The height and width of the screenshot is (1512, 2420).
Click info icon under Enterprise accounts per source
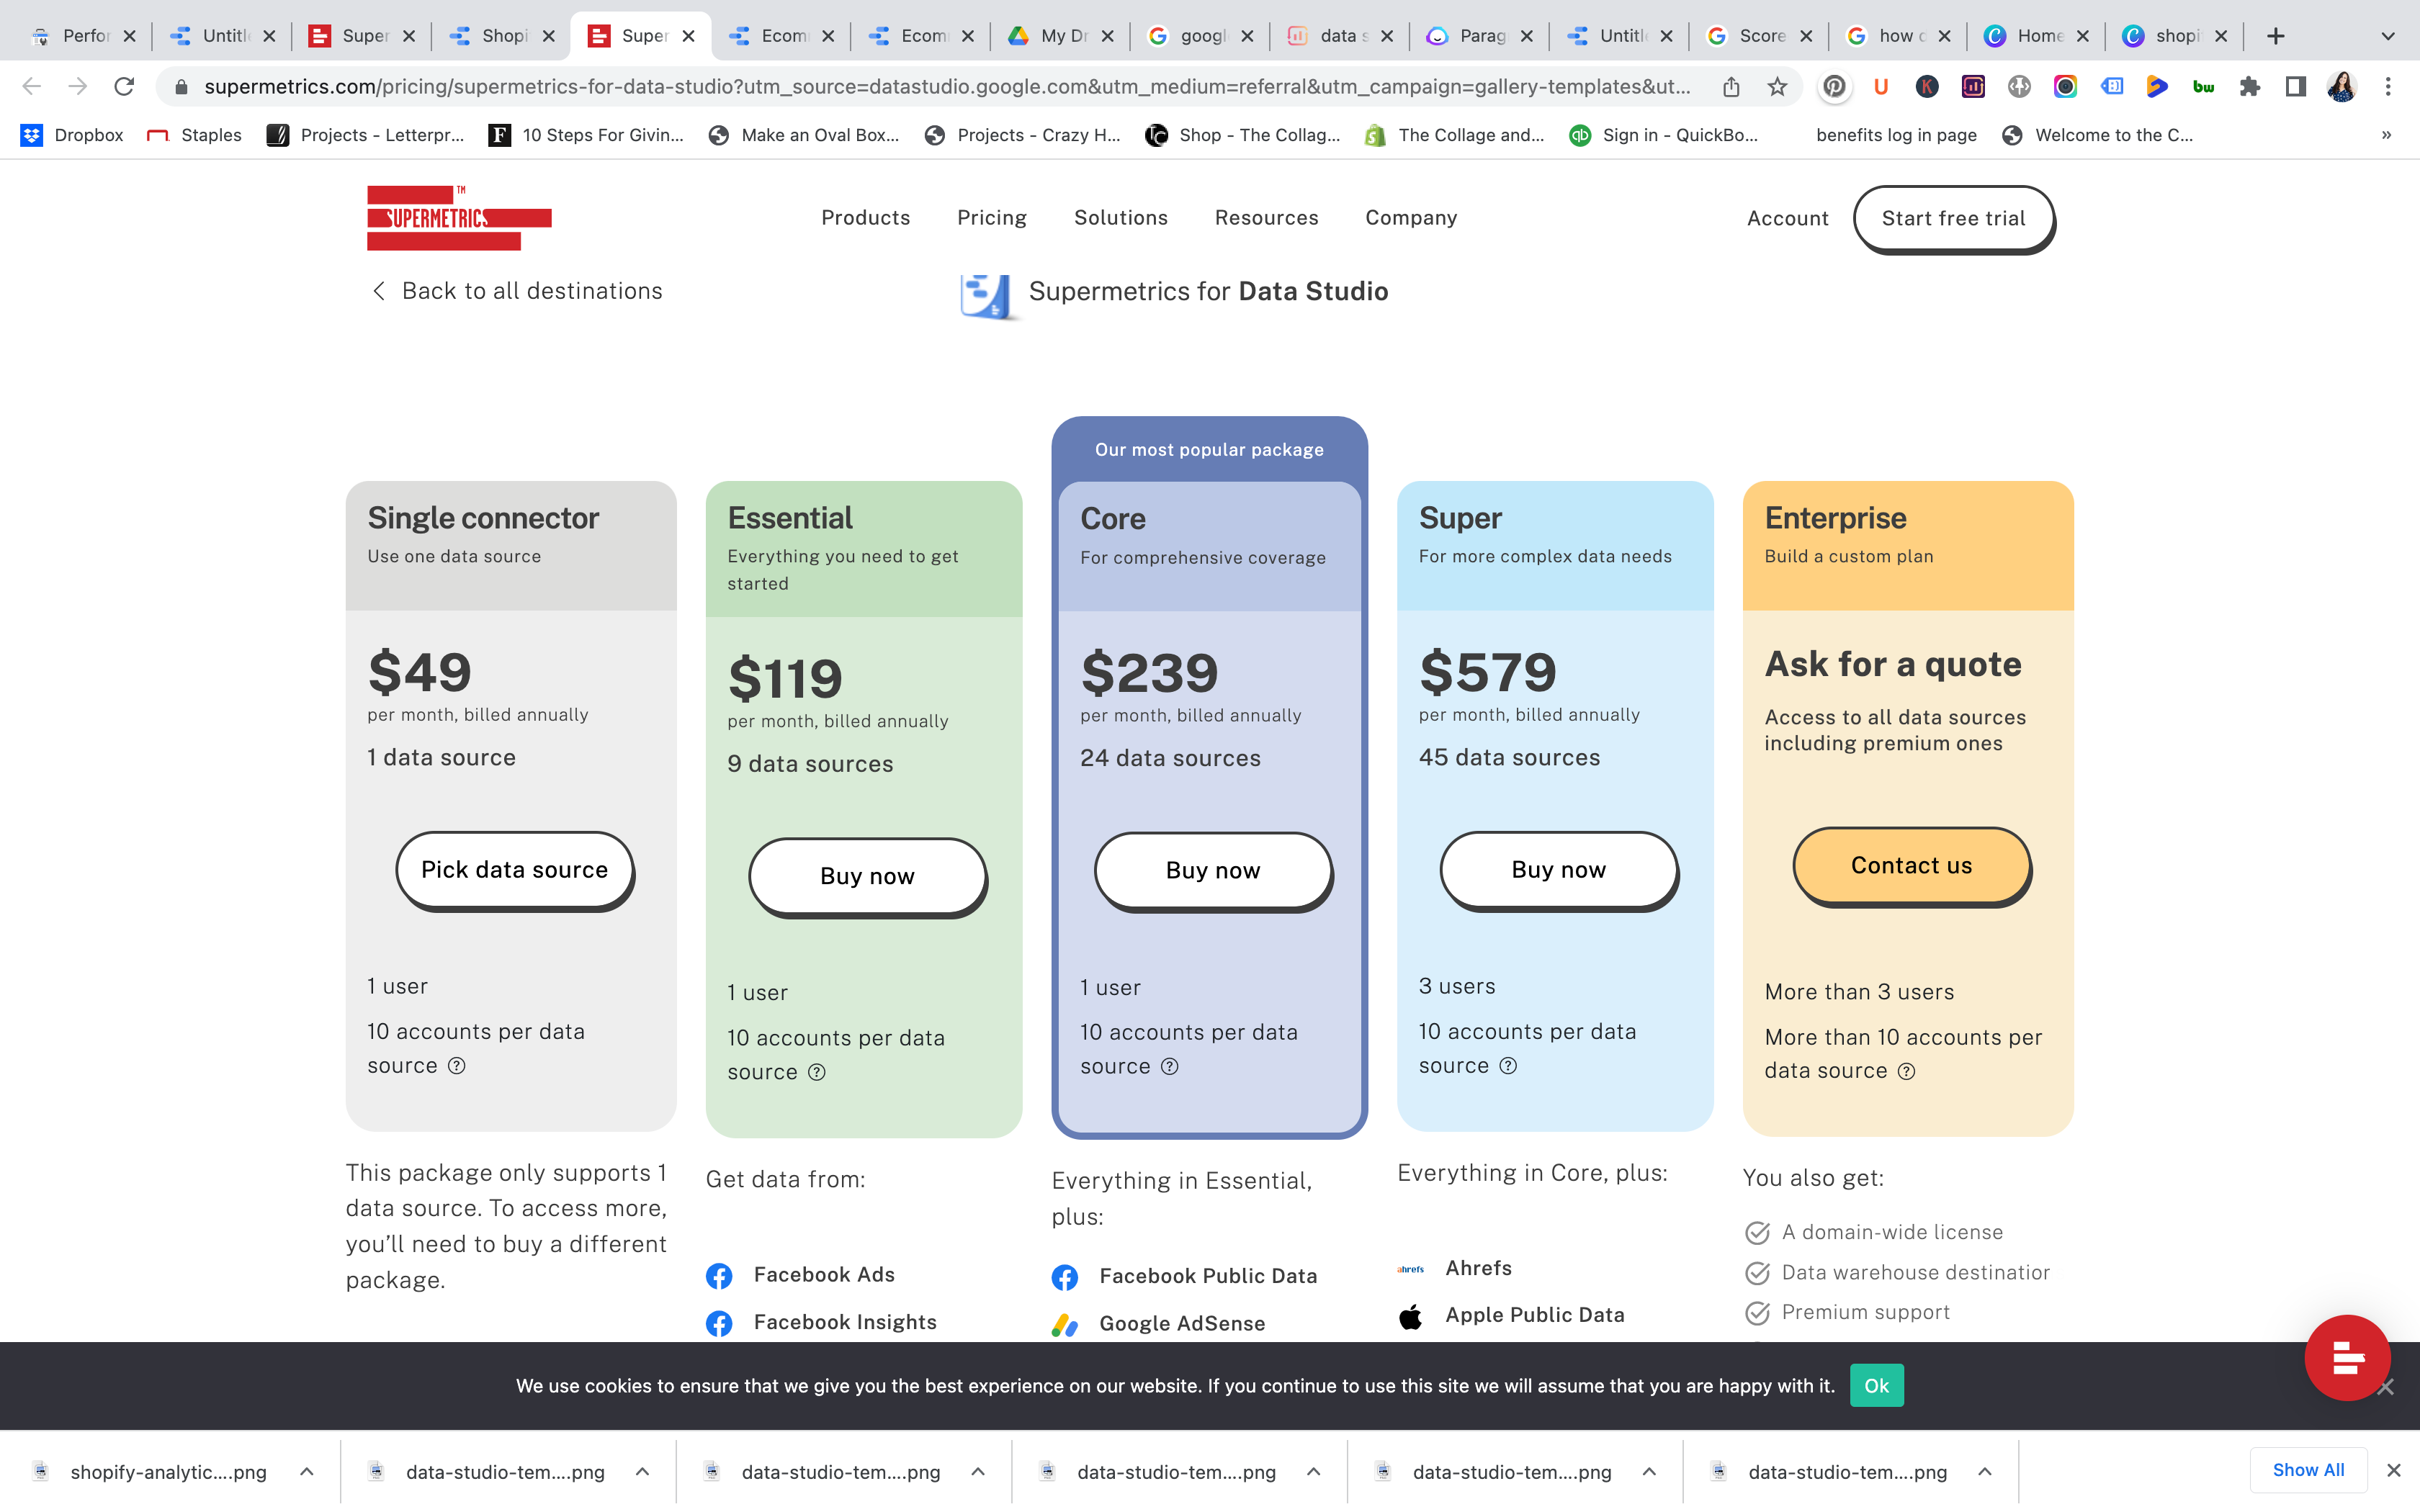click(x=1907, y=1072)
